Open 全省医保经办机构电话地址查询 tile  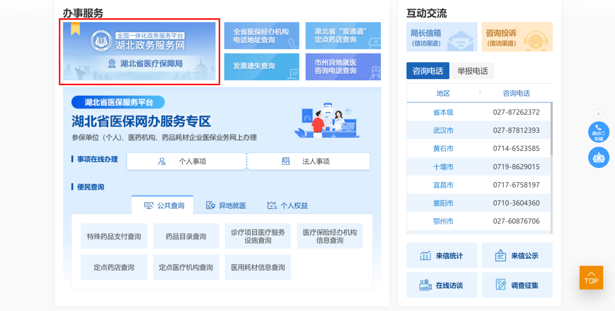(x=261, y=36)
